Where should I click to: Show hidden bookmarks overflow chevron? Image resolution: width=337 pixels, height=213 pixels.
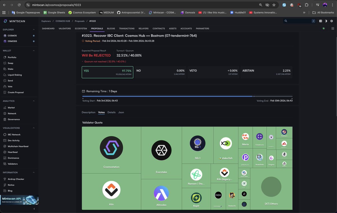pos(304,13)
